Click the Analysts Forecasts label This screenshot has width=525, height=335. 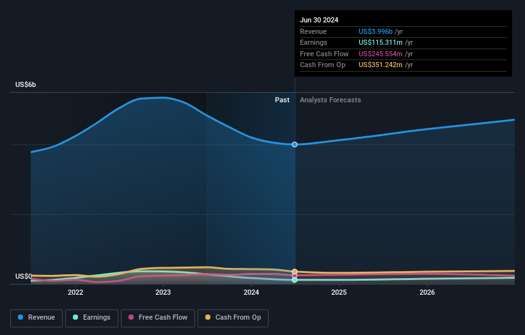pyautogui.click(x=331, y=100)
